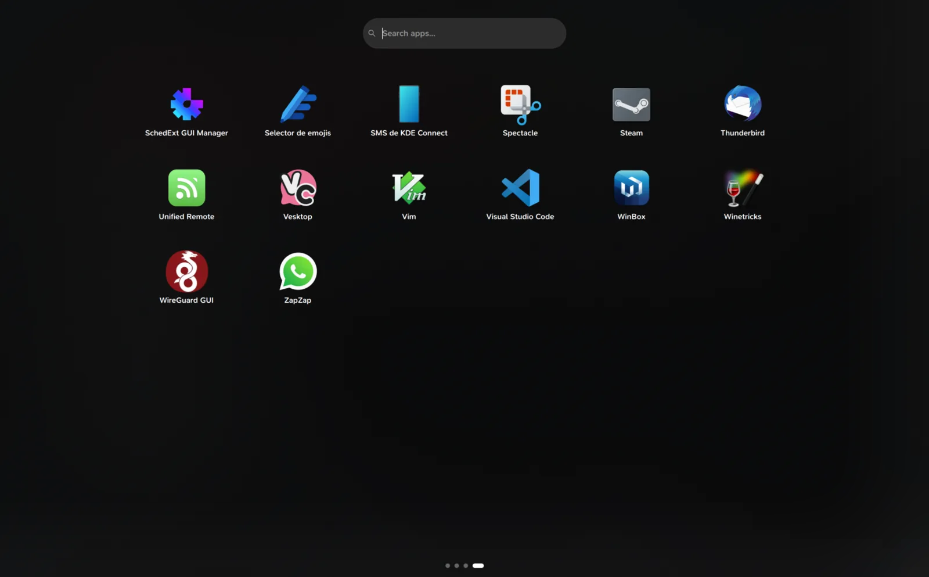Launch Spectacle screenshot tool
Screen dimensions: 929x577
coord(520,105)
